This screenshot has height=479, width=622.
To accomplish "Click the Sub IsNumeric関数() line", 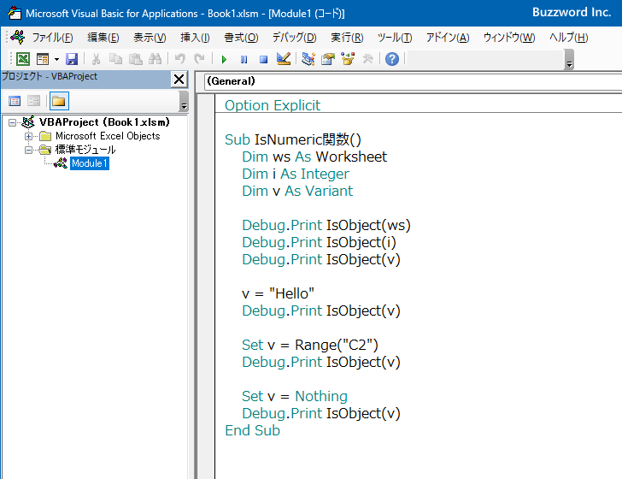I will [x=293, y=139].
